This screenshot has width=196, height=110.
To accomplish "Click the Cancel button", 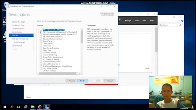I will (110, 81).
